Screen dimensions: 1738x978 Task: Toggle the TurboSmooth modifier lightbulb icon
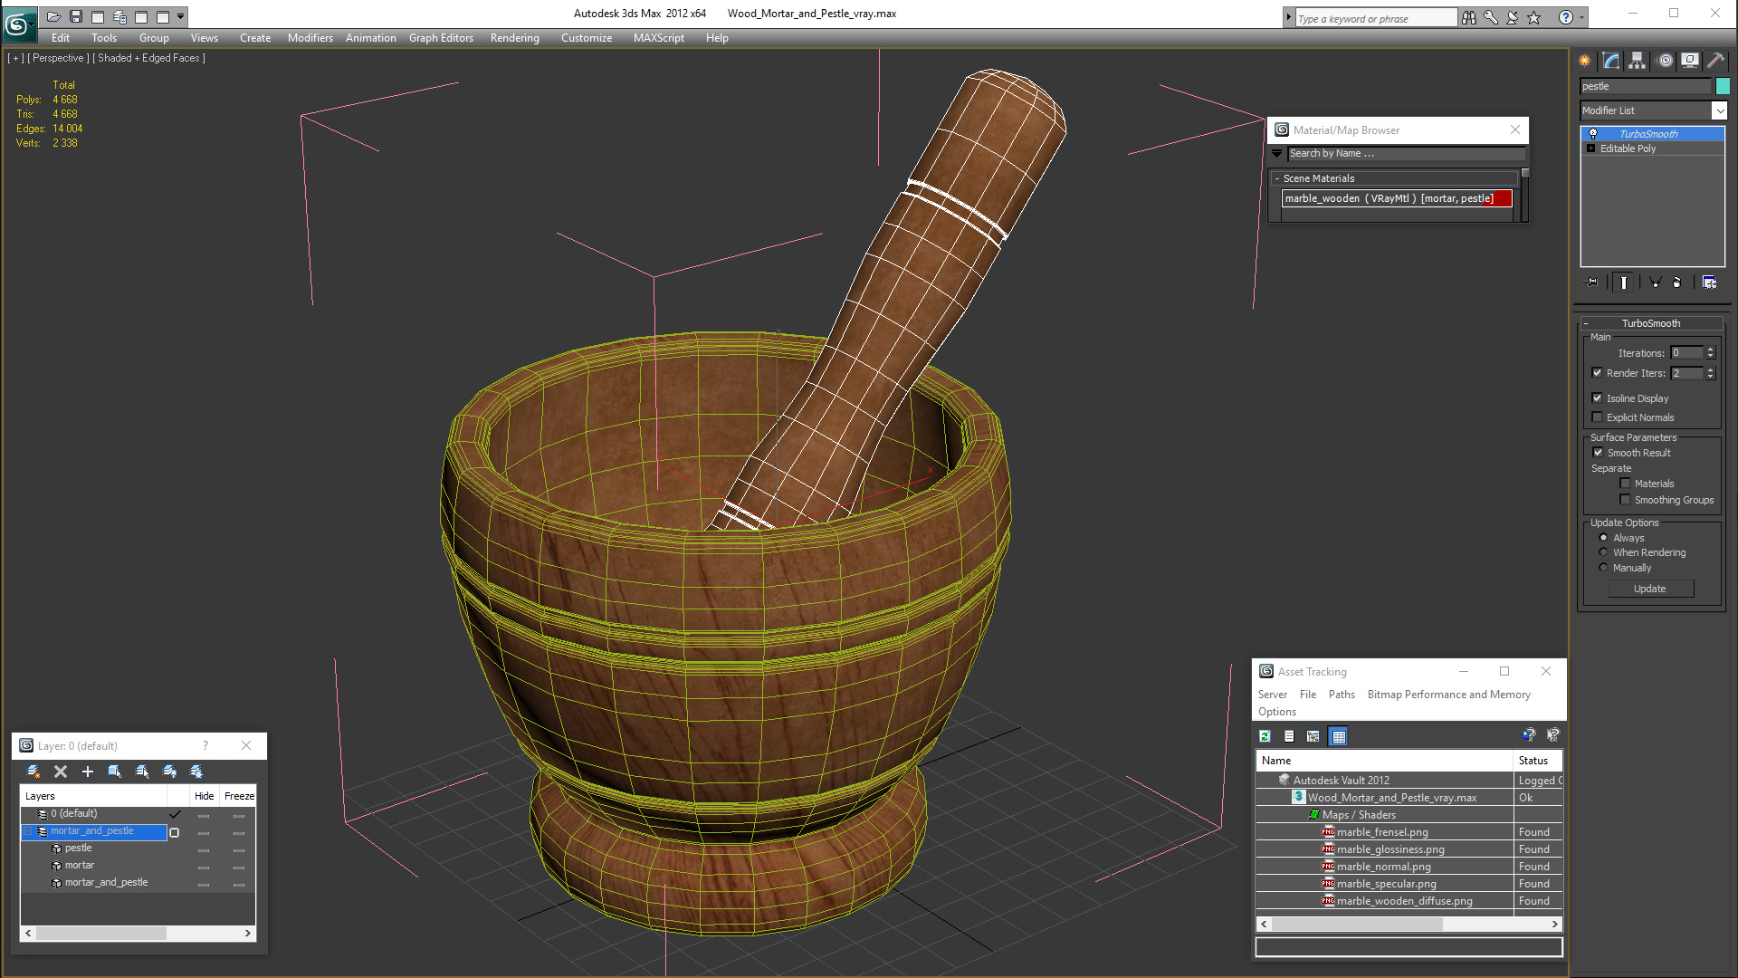point(1593,134)
